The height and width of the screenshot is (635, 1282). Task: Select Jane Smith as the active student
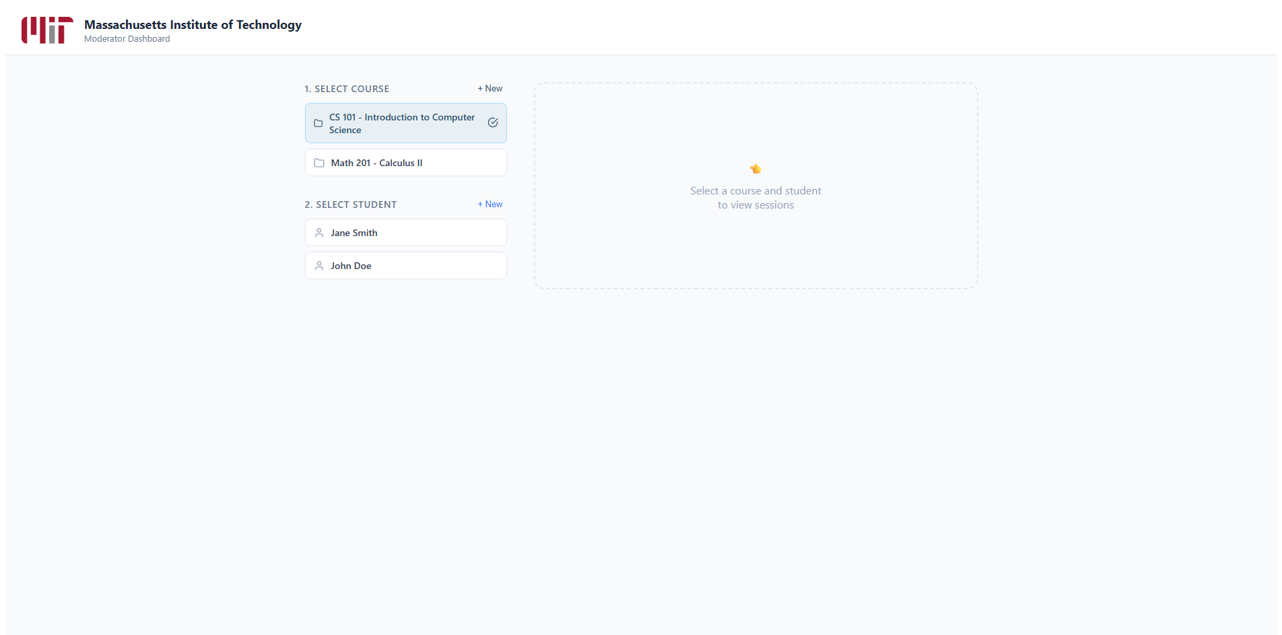tap(405, 232)
